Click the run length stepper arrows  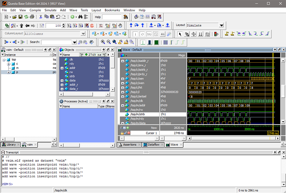pos(63,26)
